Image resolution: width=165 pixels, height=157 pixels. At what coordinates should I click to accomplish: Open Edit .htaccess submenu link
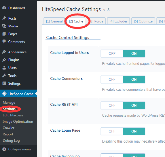click(13, 115)
